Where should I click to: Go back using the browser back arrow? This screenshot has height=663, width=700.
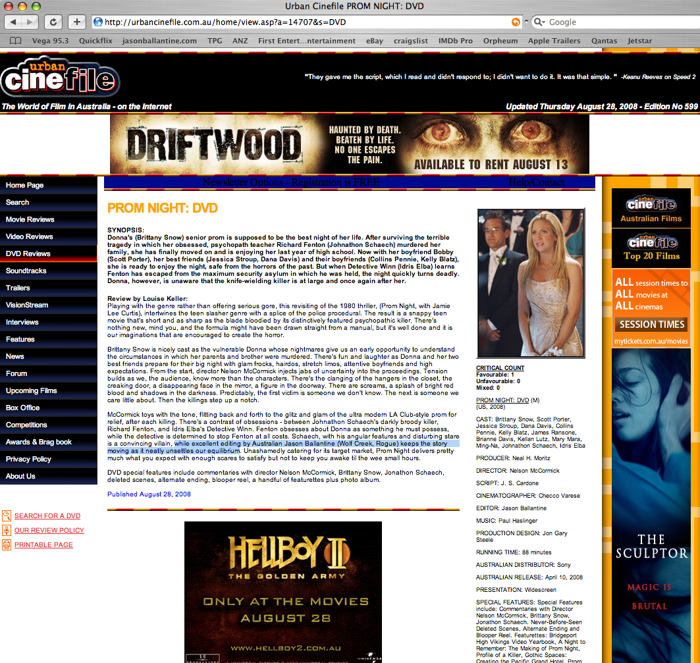tap(13, 22)
